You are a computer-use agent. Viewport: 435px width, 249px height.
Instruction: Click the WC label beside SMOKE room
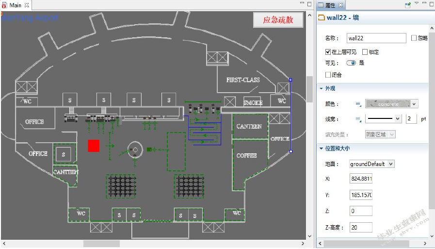282,101
